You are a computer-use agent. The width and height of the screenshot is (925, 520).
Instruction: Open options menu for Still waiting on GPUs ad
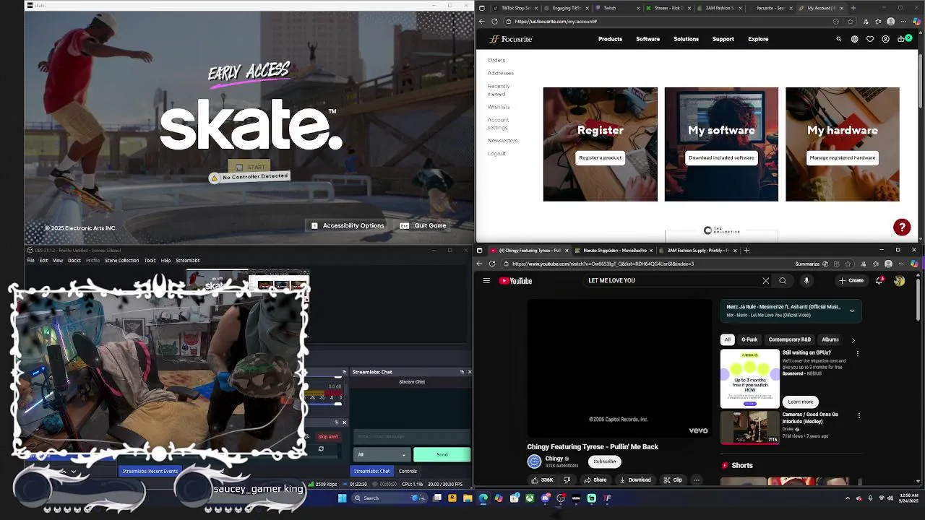[858, 354]
